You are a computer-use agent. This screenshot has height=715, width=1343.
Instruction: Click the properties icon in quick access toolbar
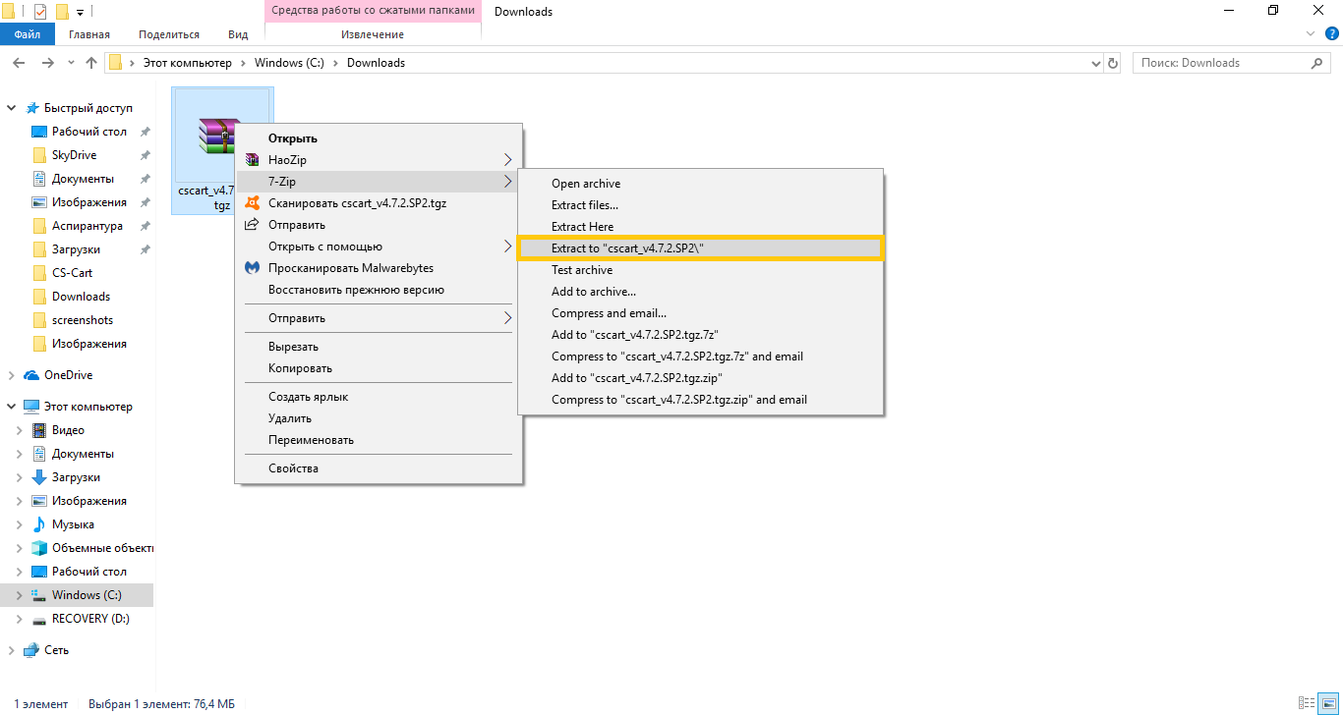click(x=40, y=12)
